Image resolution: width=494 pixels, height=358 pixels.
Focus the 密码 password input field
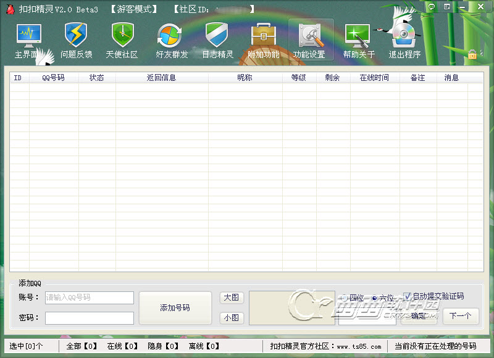[90, 318]
